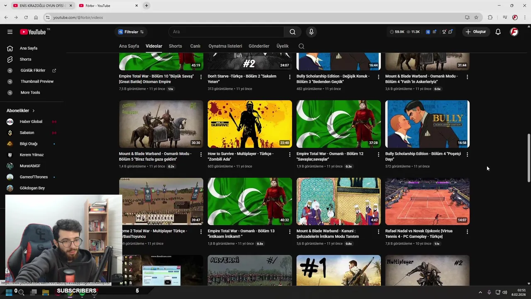
Task: Open options for Rafael Nadal vs Novak Djokovic video
Action: click(x=467, y=232)
